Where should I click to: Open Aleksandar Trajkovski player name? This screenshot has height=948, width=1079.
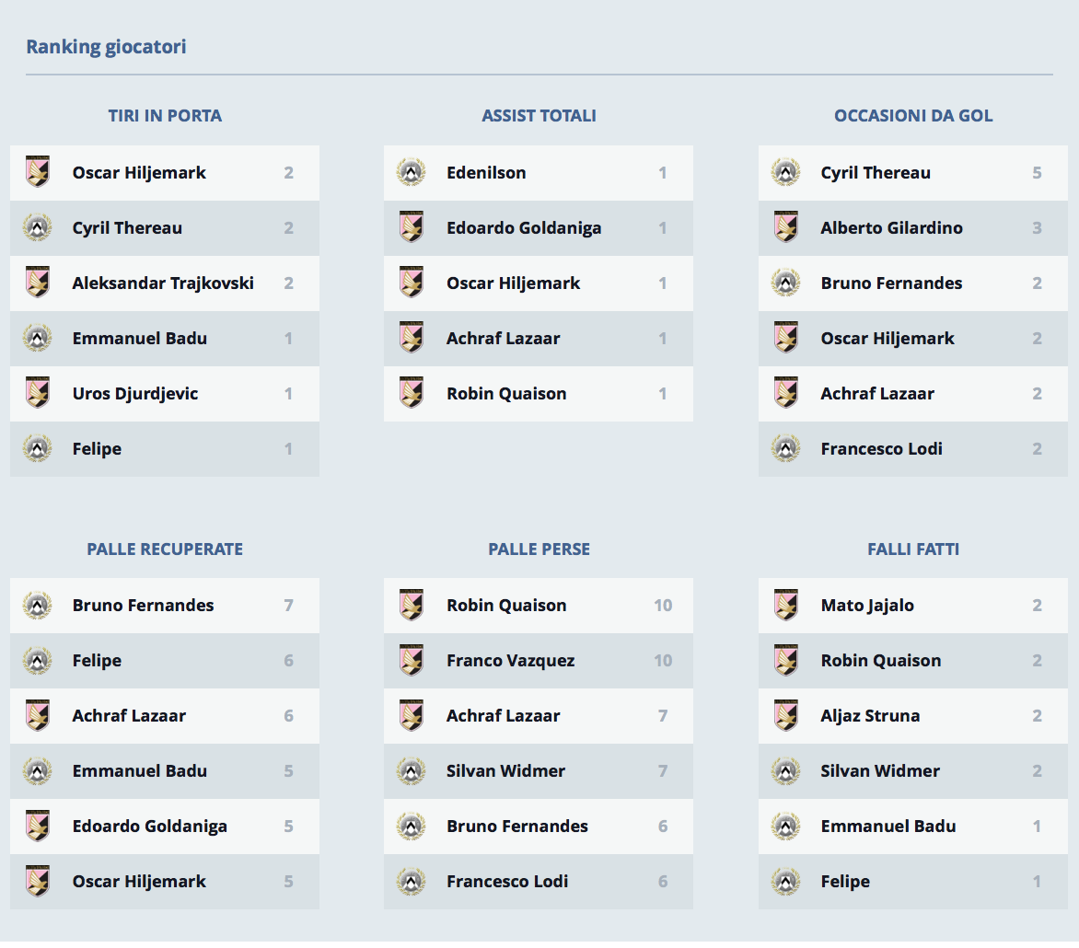163,283
